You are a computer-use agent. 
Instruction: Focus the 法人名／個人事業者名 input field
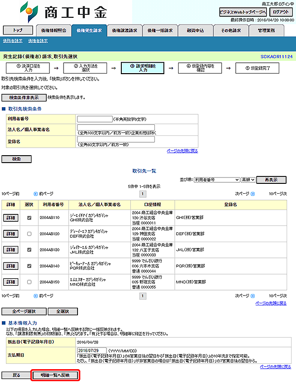(116, 128)
